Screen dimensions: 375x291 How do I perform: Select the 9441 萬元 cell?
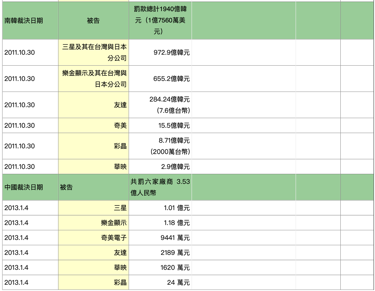(x=160, y=238)
